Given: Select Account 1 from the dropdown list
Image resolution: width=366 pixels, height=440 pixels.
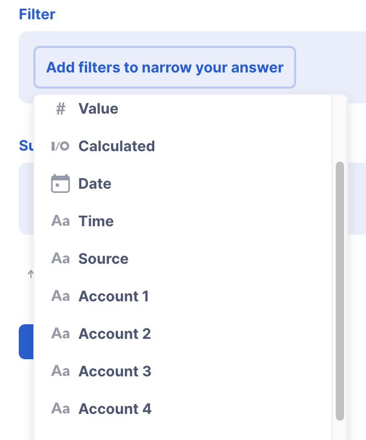Looking at the screenshot, I should click(183, 296).
